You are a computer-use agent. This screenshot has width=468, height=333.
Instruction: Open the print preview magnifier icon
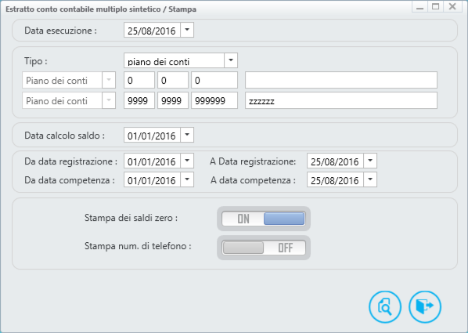(x=385, y=306)
